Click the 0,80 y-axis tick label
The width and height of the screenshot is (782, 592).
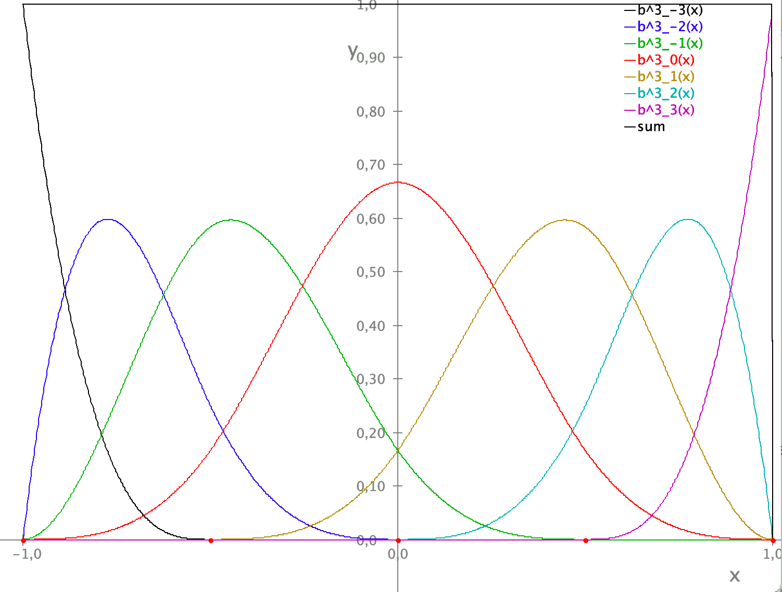pos(371,111)
